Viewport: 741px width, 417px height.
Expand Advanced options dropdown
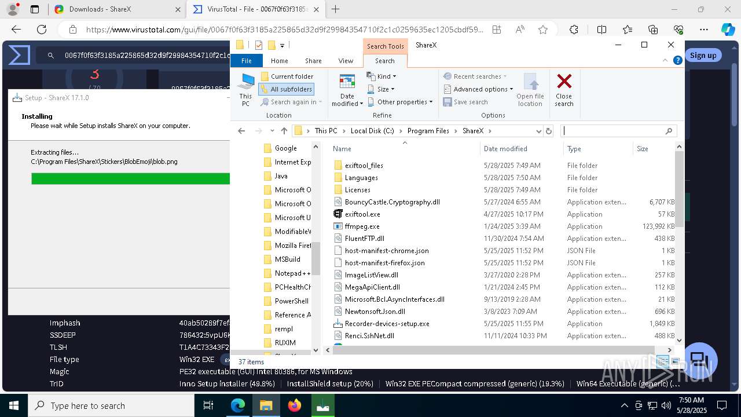pos(479,89)
